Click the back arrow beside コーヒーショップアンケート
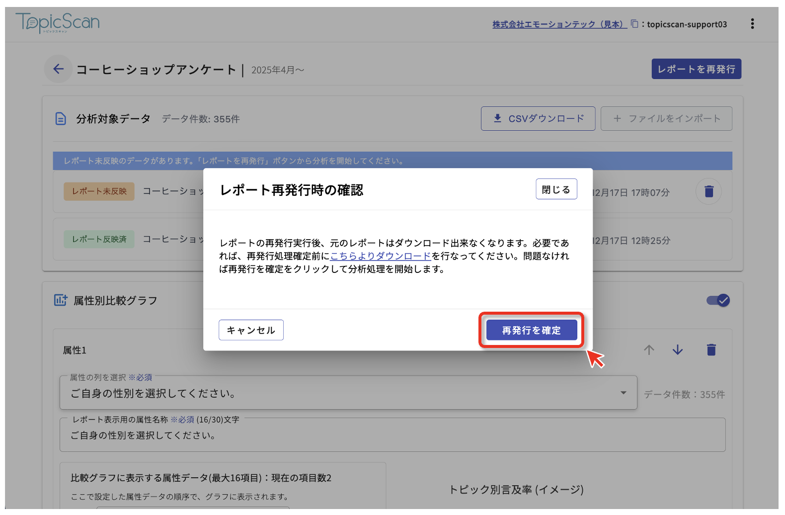Screen dimensions: 785x515 pos(59,69)
